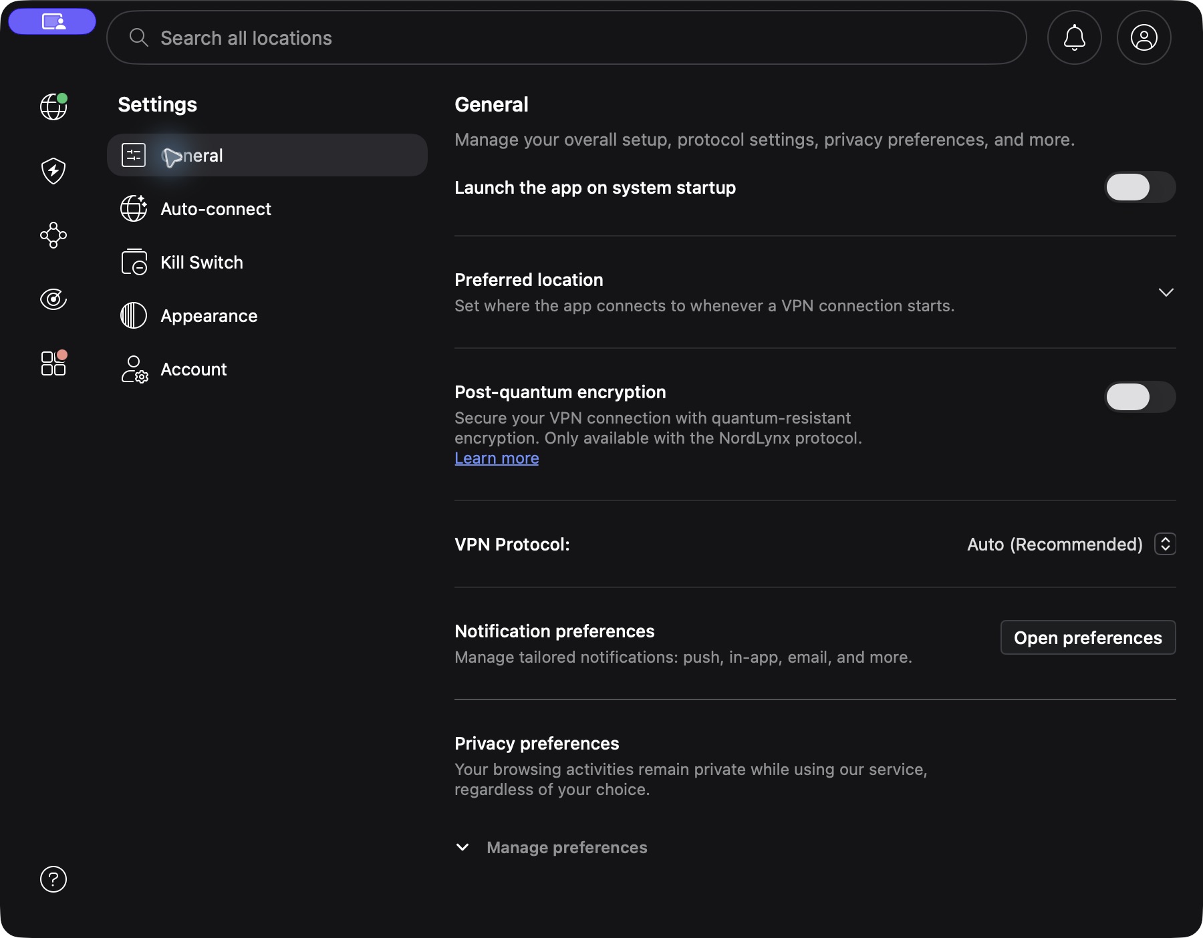Expand the Preferred location chevron

(x=1166, y=293)
